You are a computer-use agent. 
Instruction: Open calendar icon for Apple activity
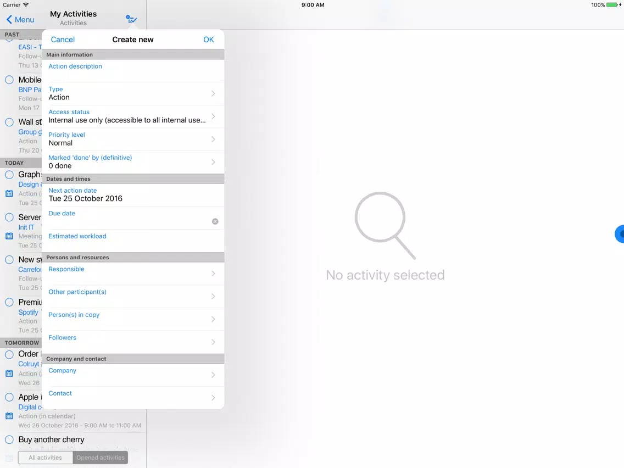pyautogui.click(x=9, y=416)
